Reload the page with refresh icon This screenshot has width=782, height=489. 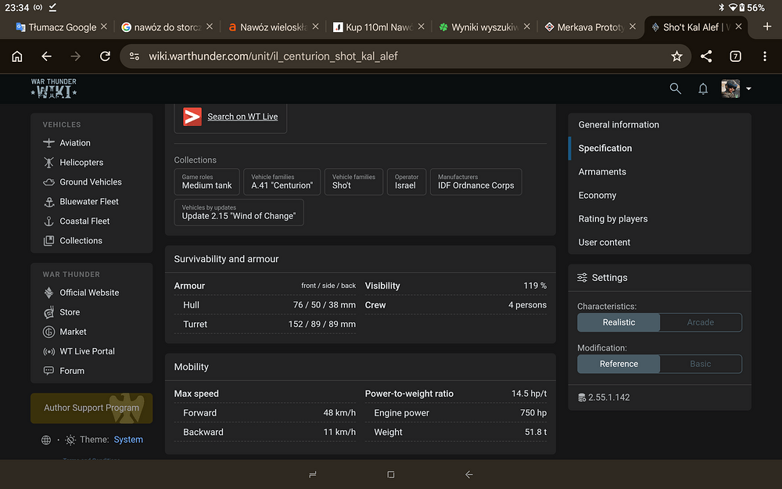pyautogui.click(x=105, y=56)
